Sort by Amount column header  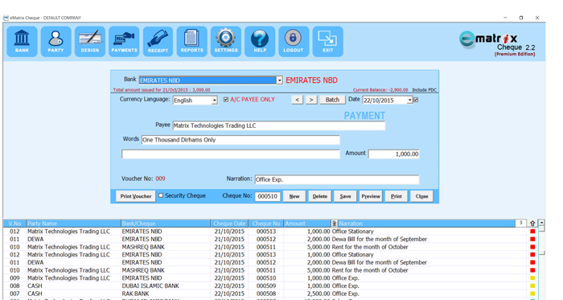(x=307, y=224)
